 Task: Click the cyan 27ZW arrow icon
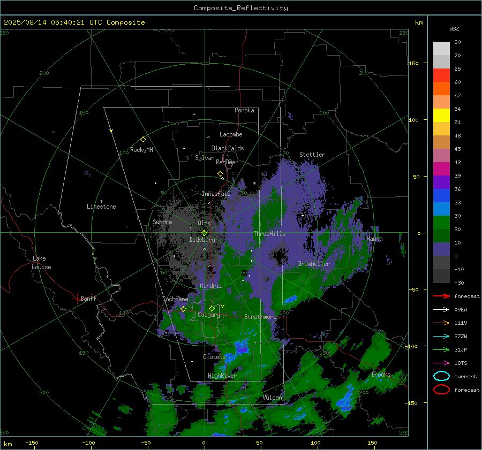point(441,337)
